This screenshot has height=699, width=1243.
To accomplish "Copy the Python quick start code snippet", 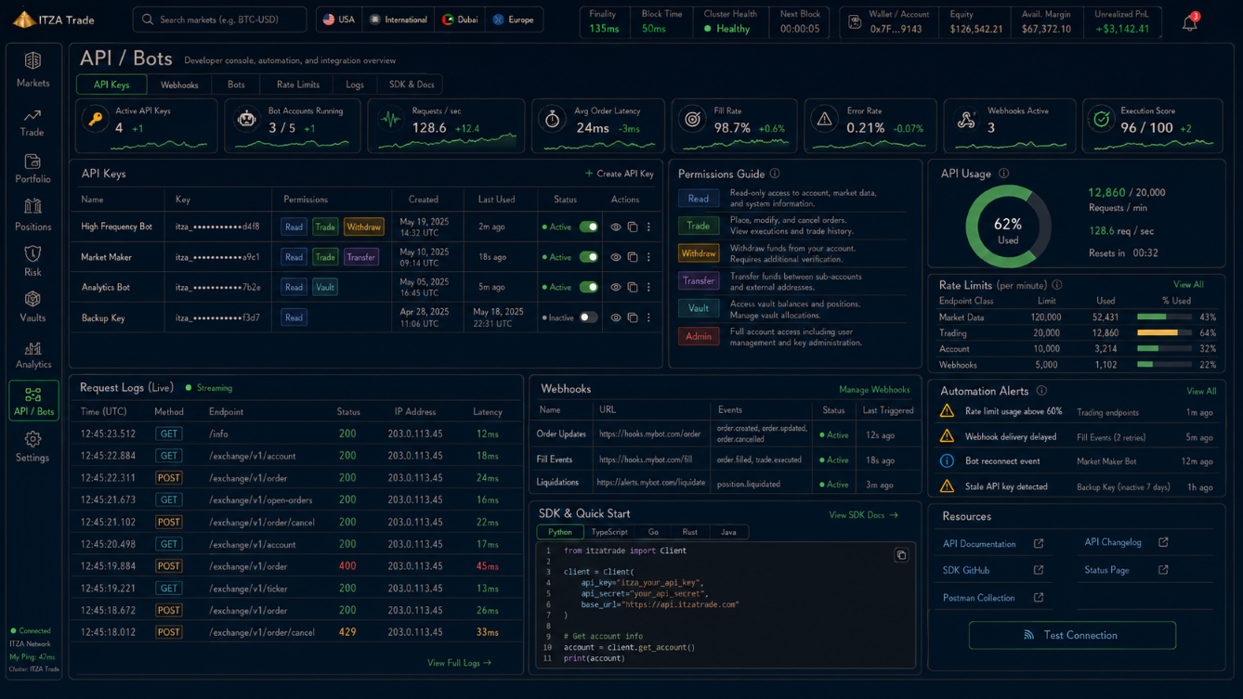I will click(x=901, y=555).
